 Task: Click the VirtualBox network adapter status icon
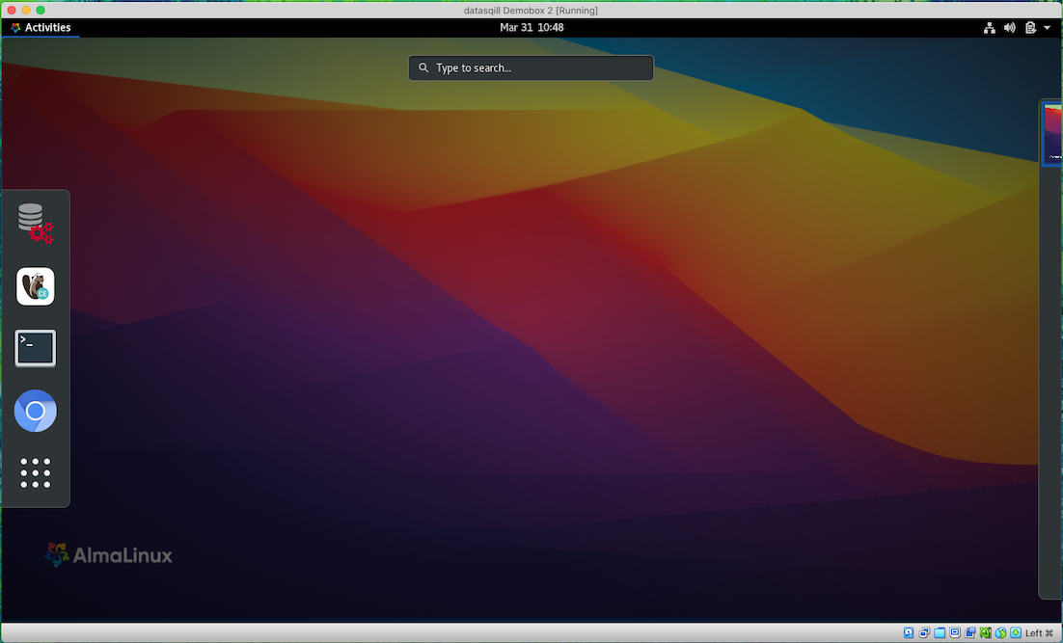(924, 633)
